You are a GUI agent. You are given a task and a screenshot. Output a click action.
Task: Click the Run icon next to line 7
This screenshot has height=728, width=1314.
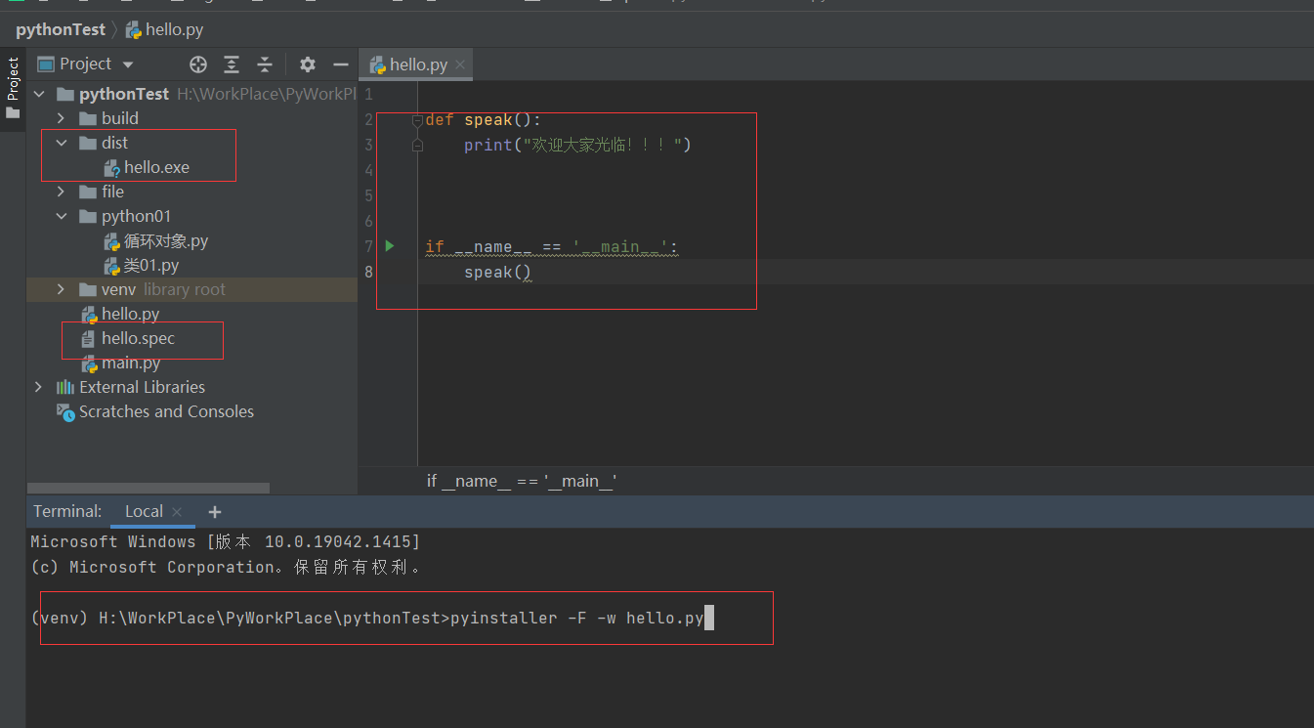pyautogui.click(x=389, y=245)
